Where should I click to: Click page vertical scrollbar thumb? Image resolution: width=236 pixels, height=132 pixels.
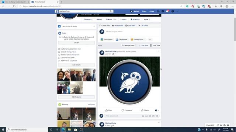[235, 29]
